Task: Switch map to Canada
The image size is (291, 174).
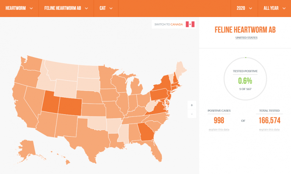Action: coord(169,24)
